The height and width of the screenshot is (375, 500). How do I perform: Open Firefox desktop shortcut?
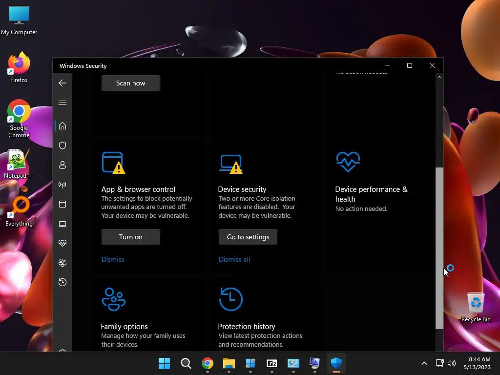19,67
